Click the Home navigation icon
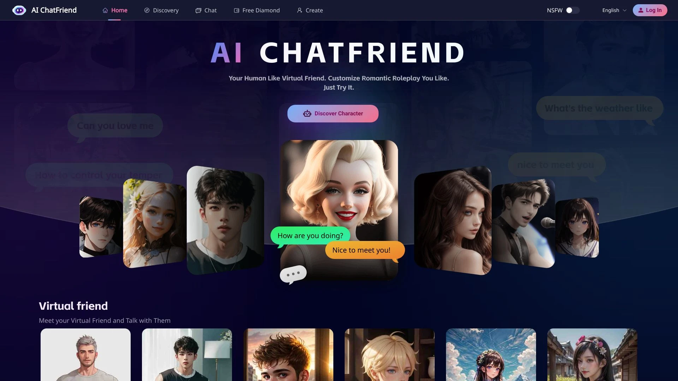The height and width of the screenshot is (381, 678). point(104,10)
